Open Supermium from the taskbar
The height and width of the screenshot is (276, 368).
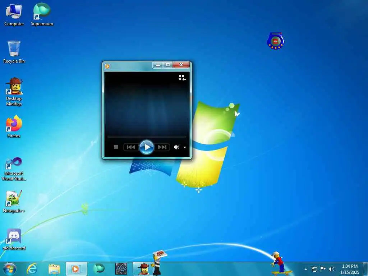click(99, 269)
